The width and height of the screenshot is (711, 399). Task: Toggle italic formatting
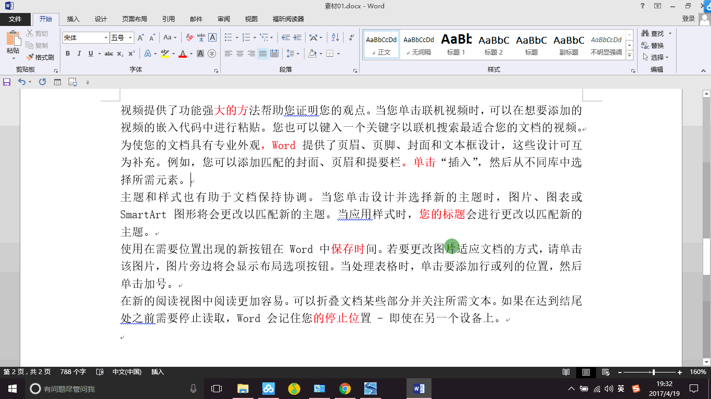pos(79,54)
